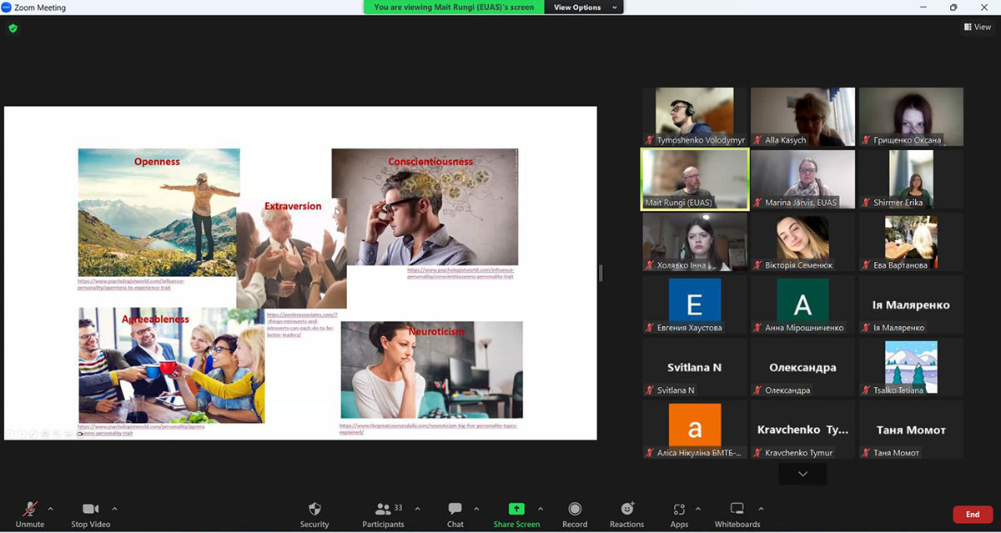Click the Conscientiousness thinking man image
Image resolution: width=1001 pixels, height=533 pixels.
(425, 207)
